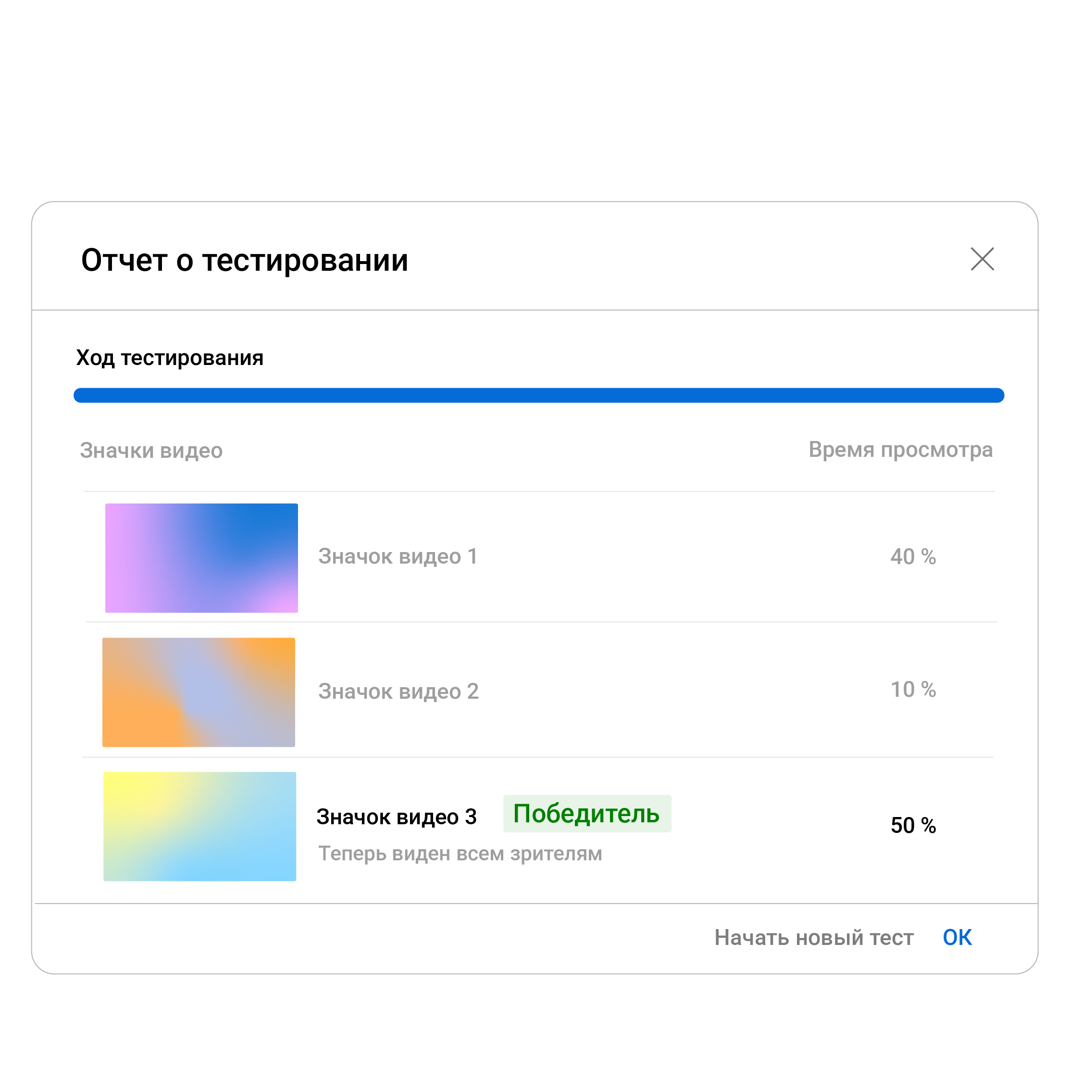This screenshot has width=1082, height=1082.
Task: Click the «Значки видео» column header
Action: pyautogui.click(x=151, y=451)
